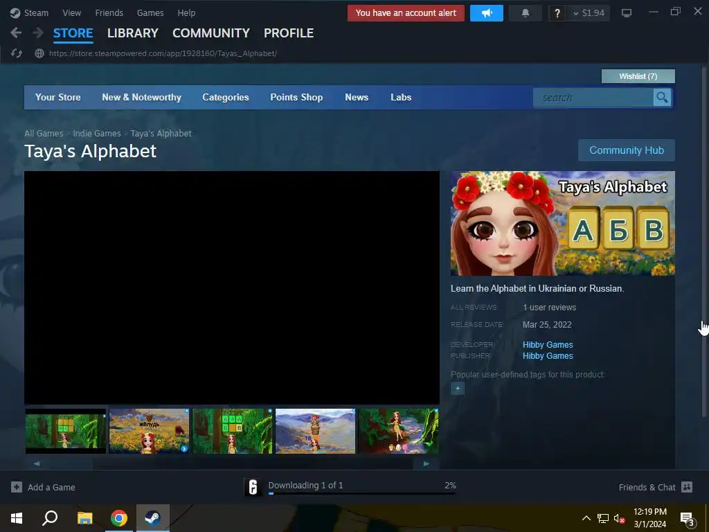
Task: Switch to Big Picture mode monitor icon
Action: click(x=626, y=13)
